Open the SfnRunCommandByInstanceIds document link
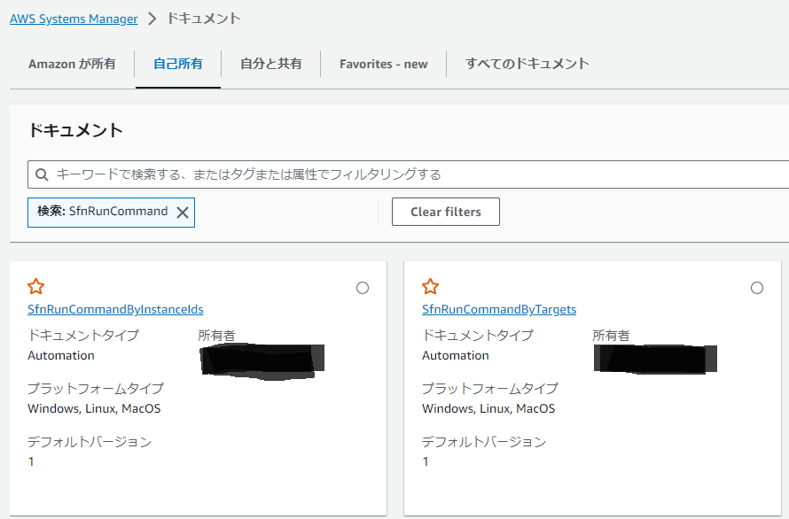The height and width of the screenshot is (519, 789). click(116, 309)
